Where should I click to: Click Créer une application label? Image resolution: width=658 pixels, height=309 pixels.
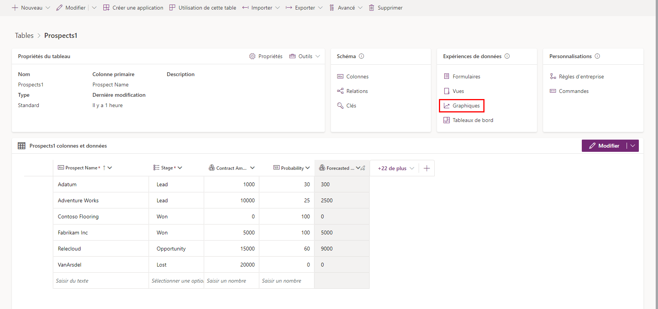(x=138, y=8)
